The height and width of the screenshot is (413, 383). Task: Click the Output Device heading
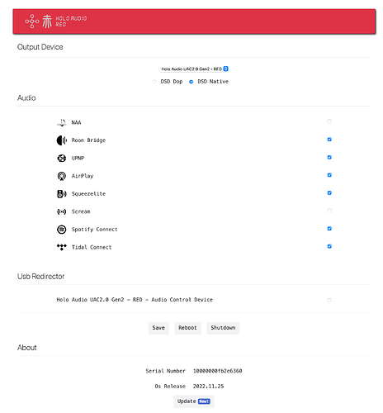coord(40,47)
